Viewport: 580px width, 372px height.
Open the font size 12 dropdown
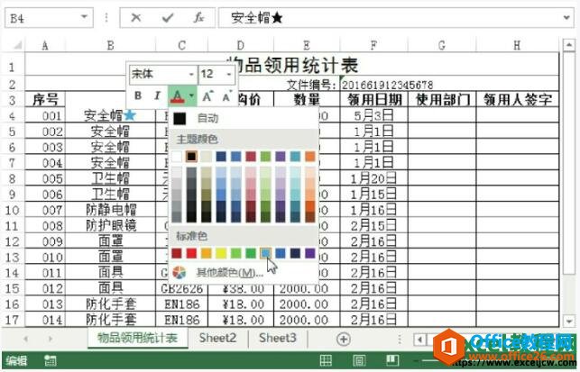pos(229,74)
